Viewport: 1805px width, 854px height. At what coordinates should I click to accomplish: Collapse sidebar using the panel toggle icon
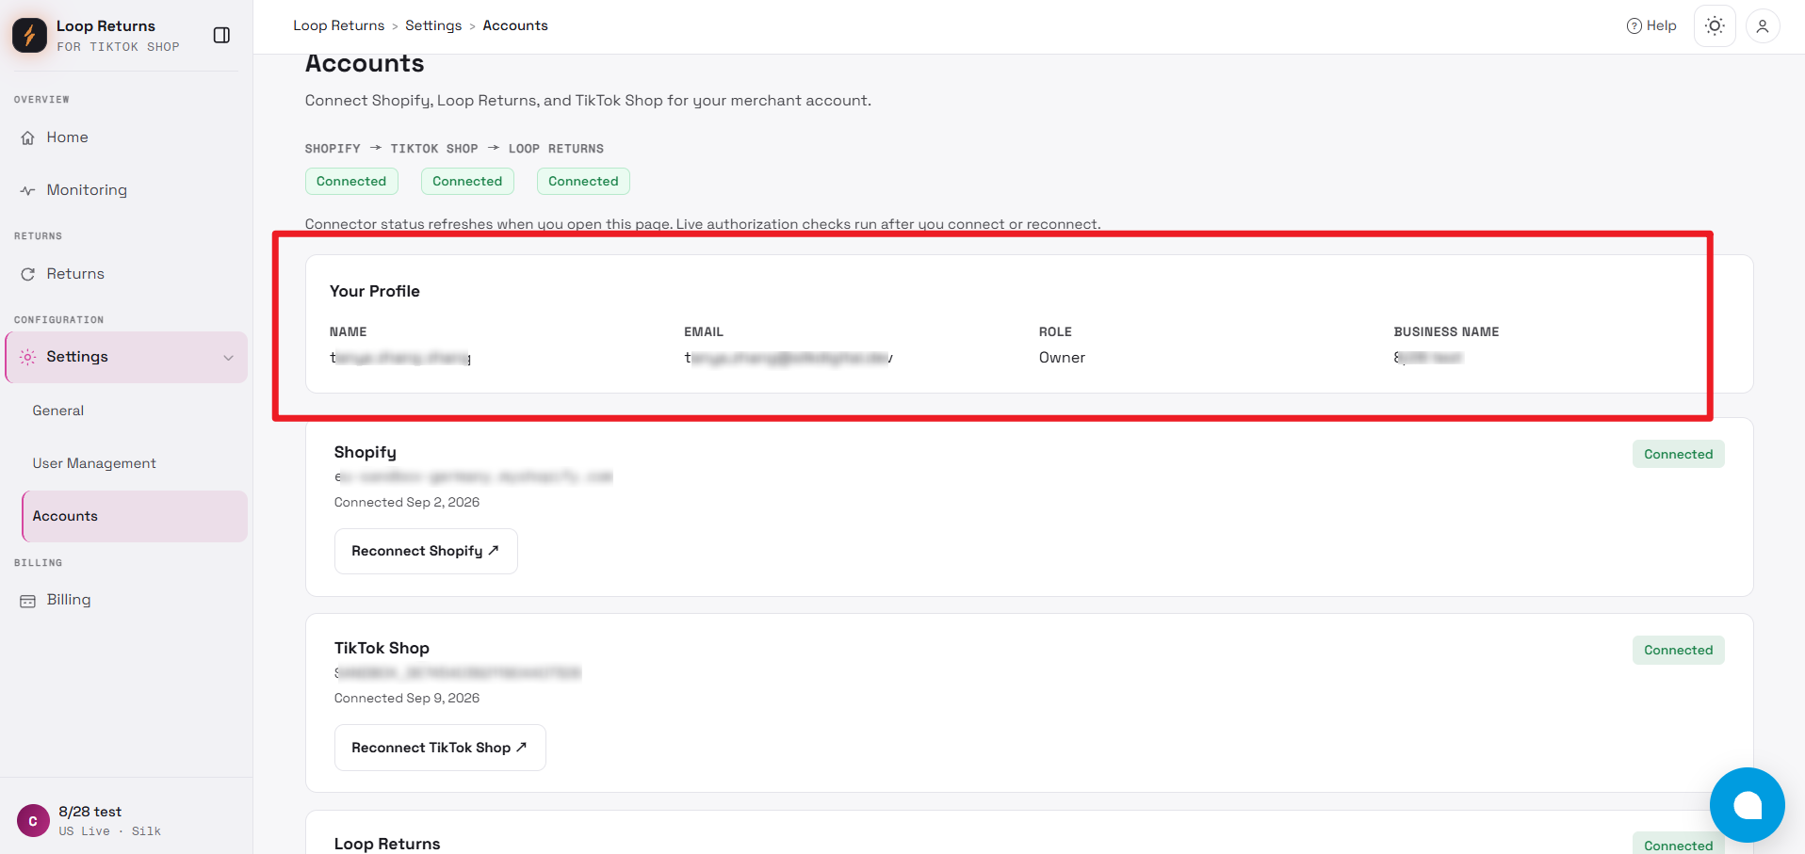[221, 35]
